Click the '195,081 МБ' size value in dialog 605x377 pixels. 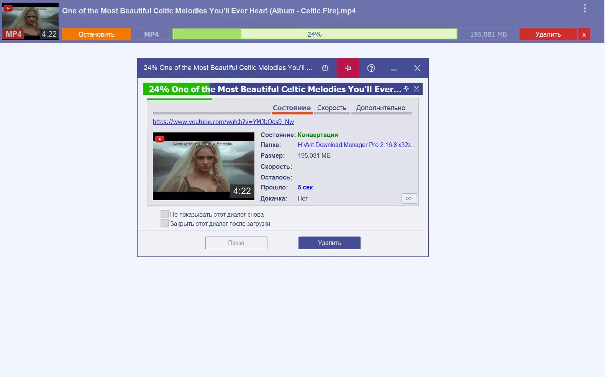point(314,155)
